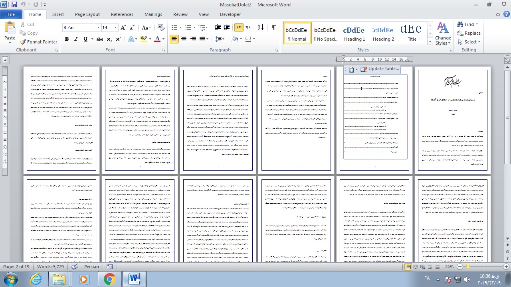
Task: Click the zoom slider in status bar
Action: click(468, 267)
